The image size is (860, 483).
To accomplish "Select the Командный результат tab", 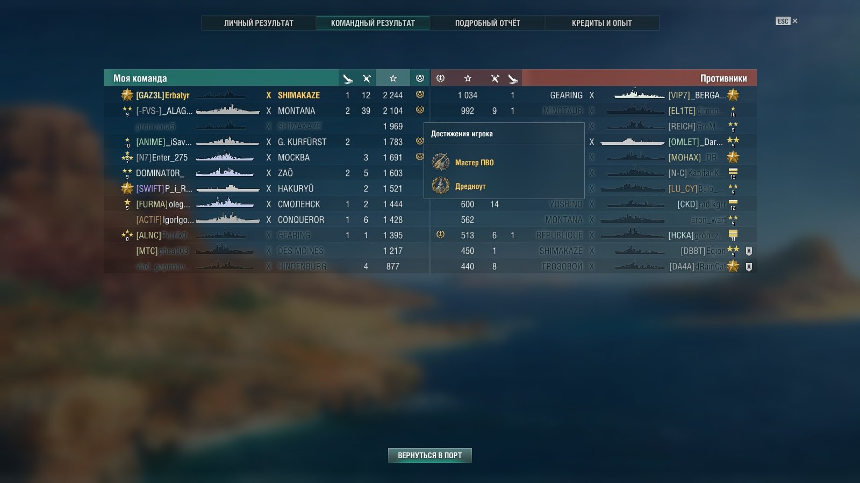I will (373, 23).
